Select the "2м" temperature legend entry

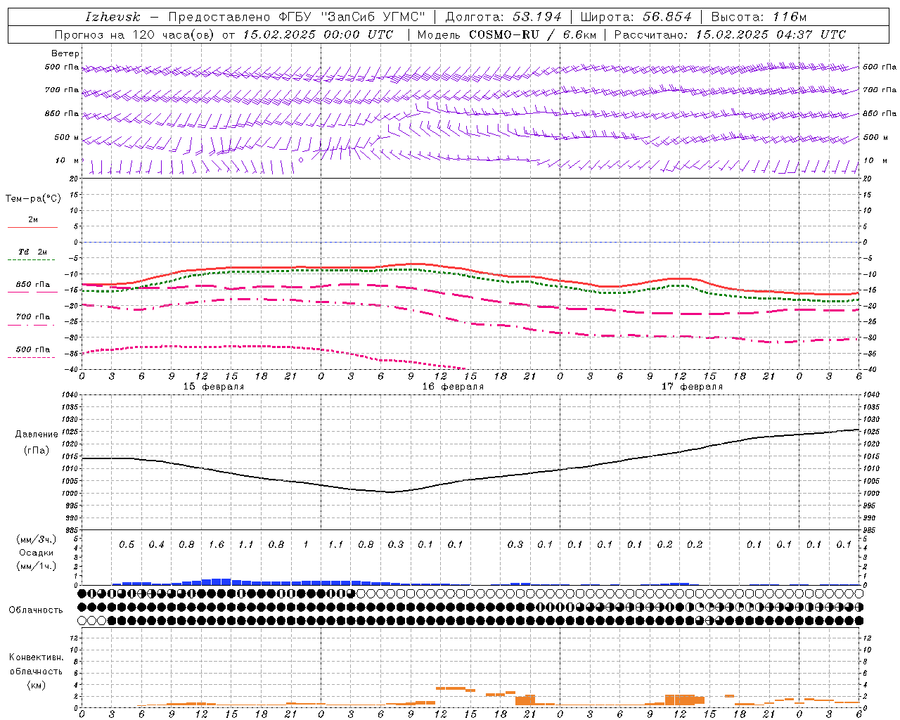click(x=33, y=219)
